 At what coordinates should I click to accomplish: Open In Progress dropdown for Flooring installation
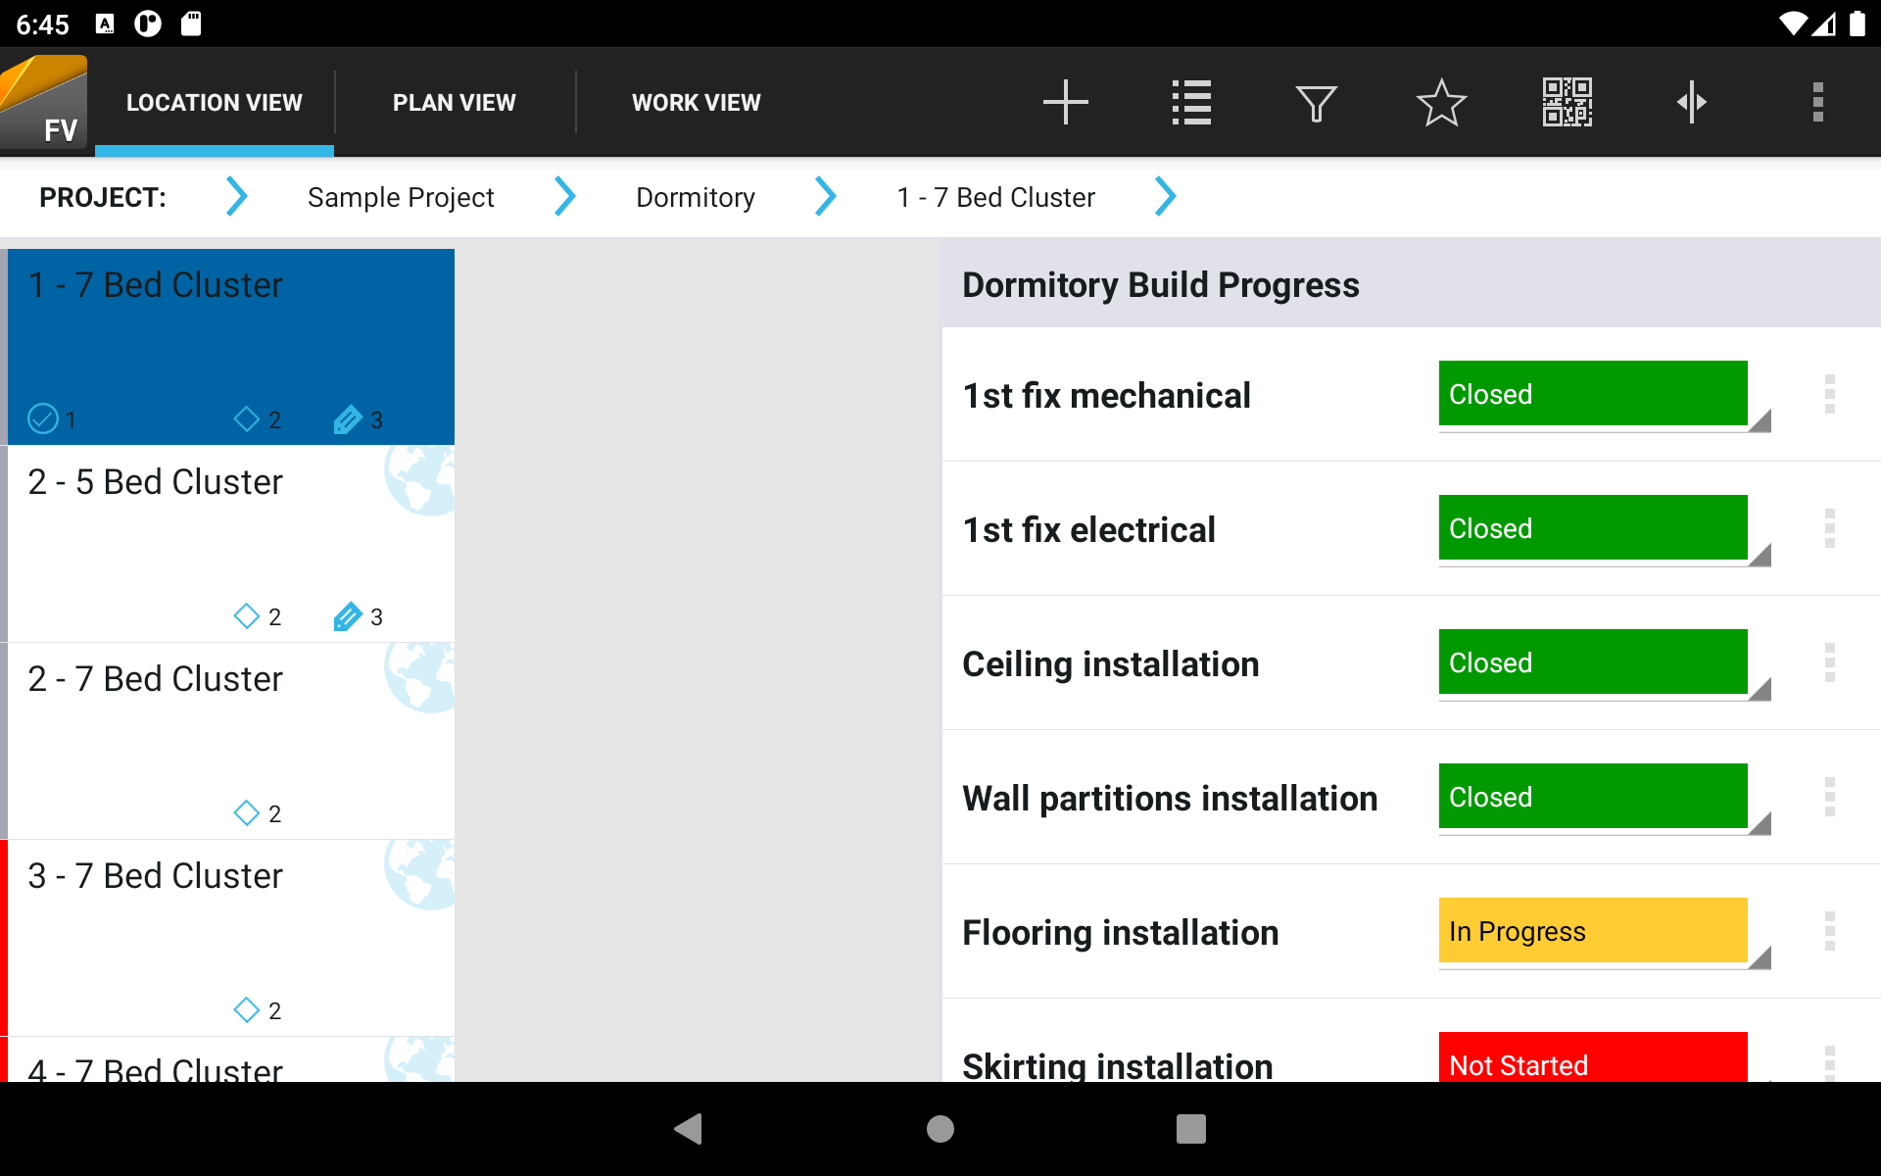(x=1605, y=933)
